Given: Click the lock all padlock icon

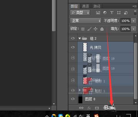Looking at the screenshot, I should (x=102, y=29).
